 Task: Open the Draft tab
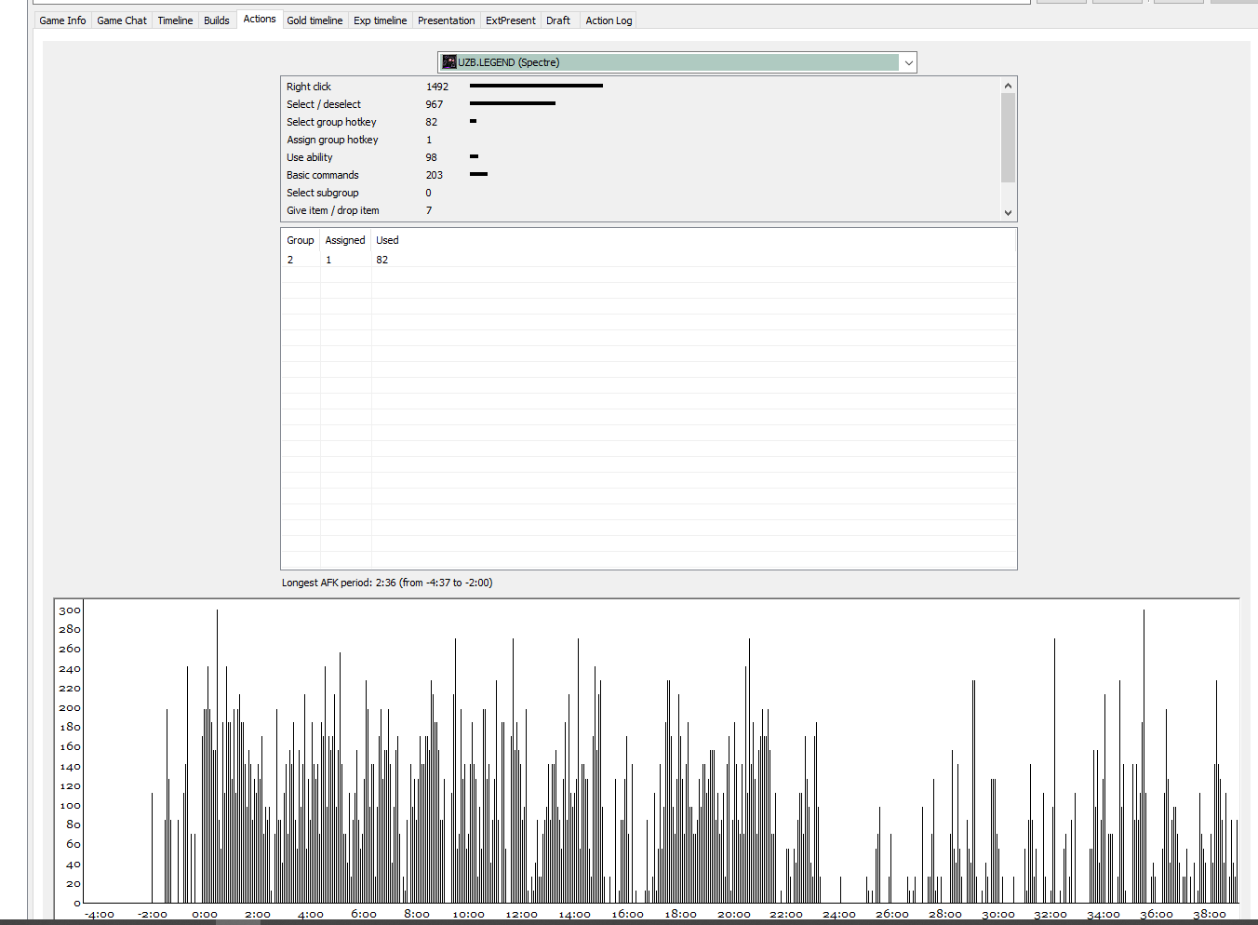pyautogui.click(x=558, y=20)
